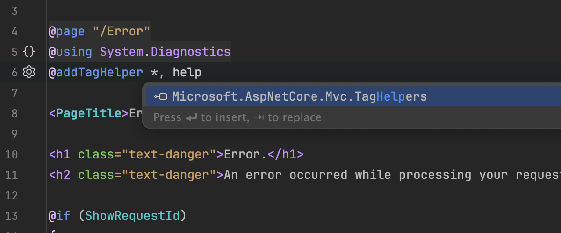Click the curly braces gutter icon on line 5
This screenshot has height=233, width=561.
pyautogui.click(x=29, y=52)
